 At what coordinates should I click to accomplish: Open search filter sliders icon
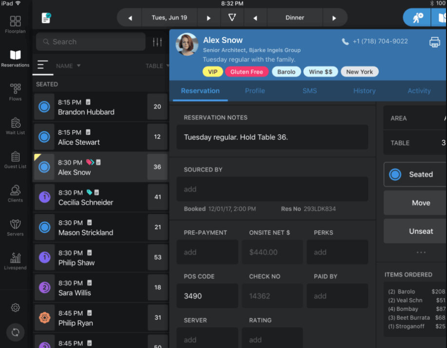pyautogui.click(x=157, y=42)
